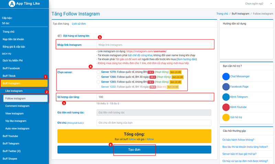Image resolution: width=275 pixels, height=164 pixels.
Task: Open the Facebook Page support link
Action: click(x=239, y=87)
